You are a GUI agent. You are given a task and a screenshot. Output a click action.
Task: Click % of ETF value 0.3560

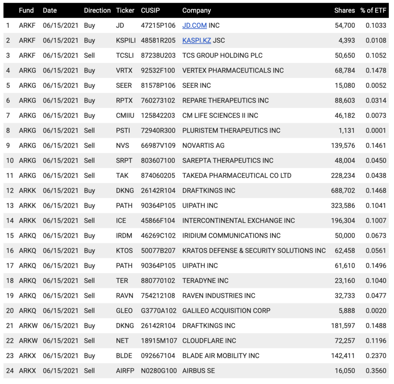click(376, 371)
